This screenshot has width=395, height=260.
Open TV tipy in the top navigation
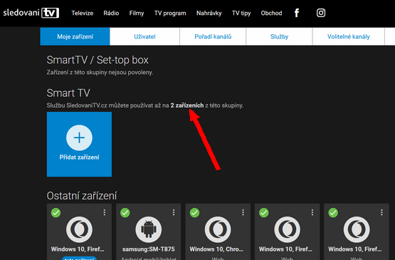pos(241,13)
